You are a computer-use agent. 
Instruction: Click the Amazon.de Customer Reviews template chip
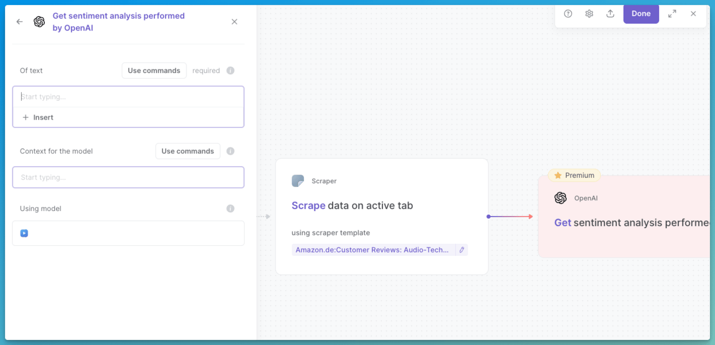click(372, 250)
